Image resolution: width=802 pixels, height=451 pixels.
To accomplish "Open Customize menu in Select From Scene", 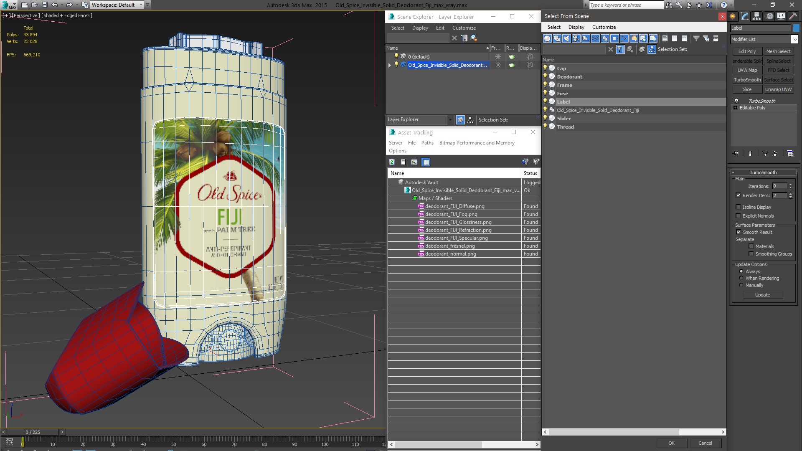I will (604, 27).
